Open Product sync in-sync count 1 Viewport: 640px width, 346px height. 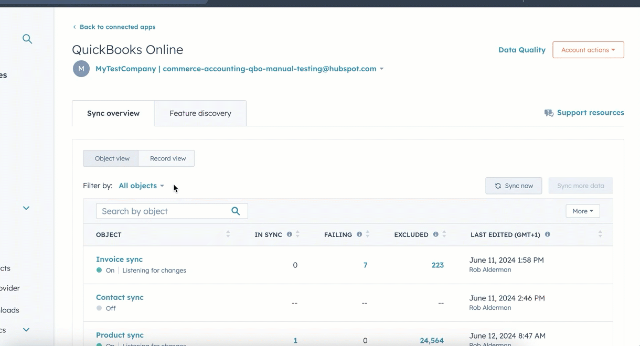pos(295,341)
